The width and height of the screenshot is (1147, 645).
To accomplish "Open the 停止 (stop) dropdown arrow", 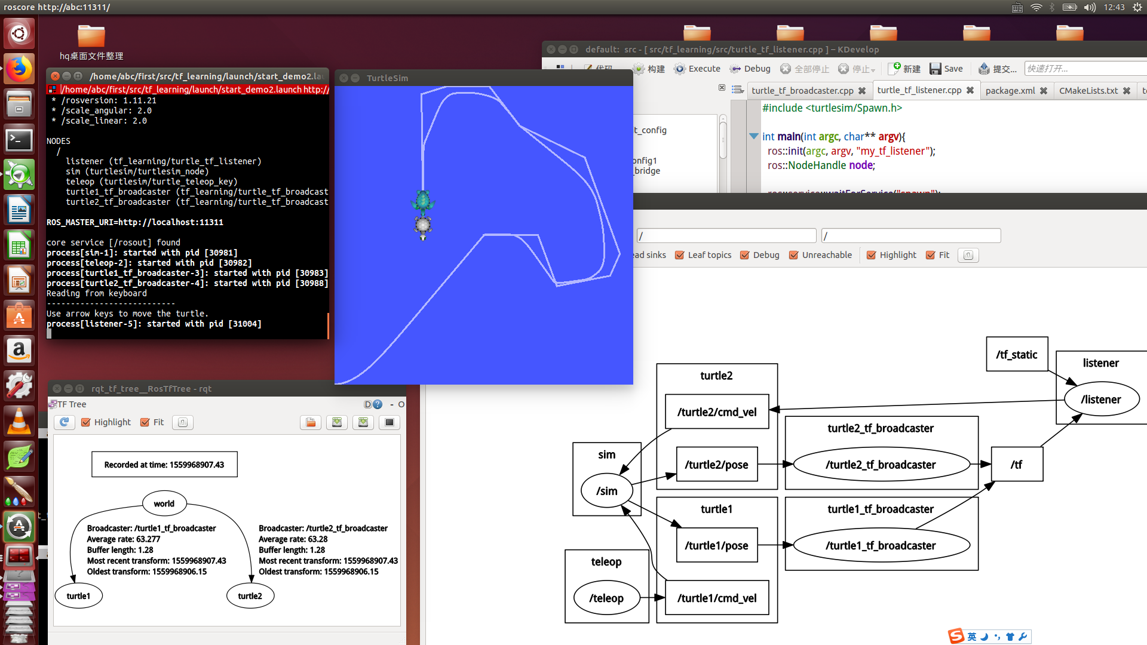I will [873, 70].
